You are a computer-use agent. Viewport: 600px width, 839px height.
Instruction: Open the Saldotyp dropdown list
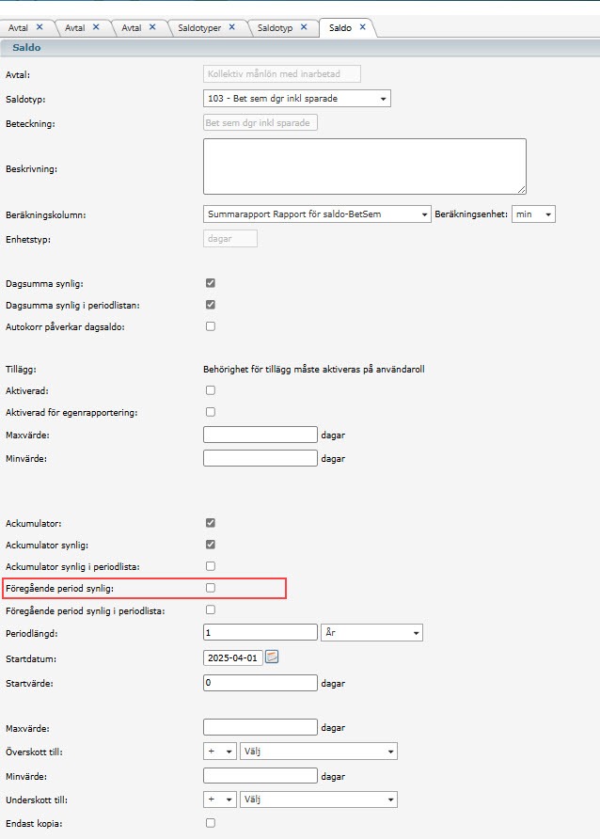[297, 99]
